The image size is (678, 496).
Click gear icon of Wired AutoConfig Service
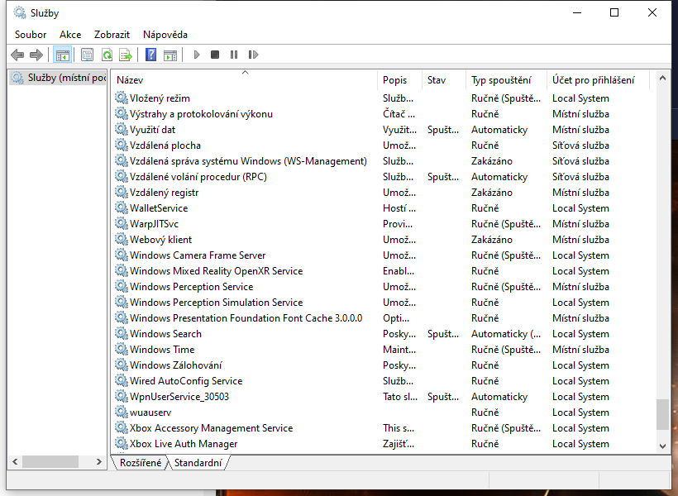click(x=122, y=380)
